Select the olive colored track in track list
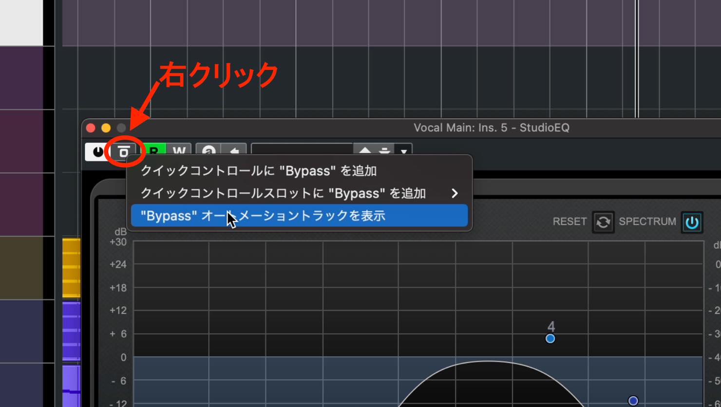Viewport: 721px width, 407px height. [x=21, y=268]
